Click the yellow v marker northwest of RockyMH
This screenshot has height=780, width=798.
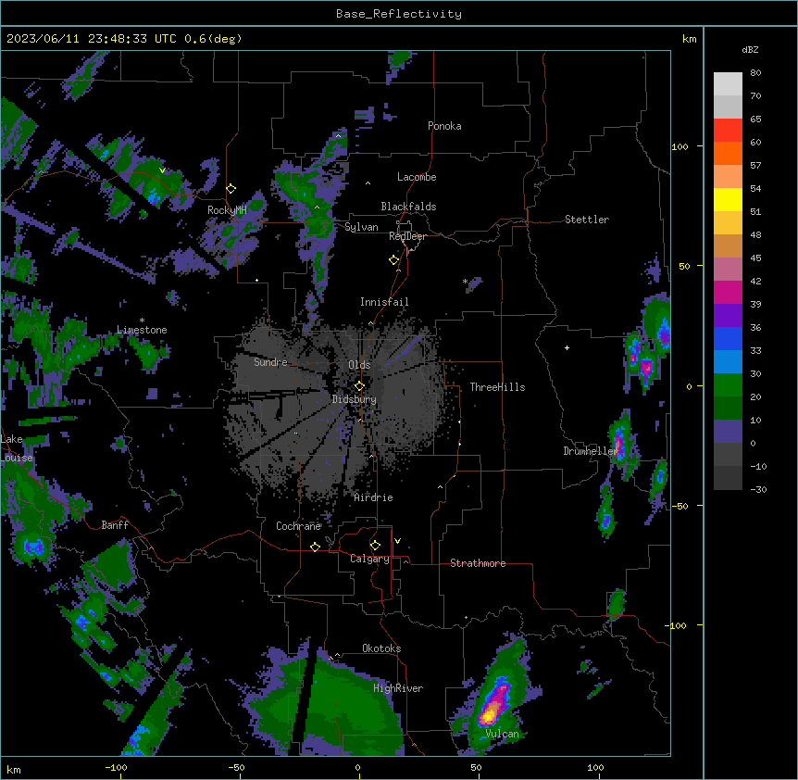pyautogui.click(x=162, y=170)
